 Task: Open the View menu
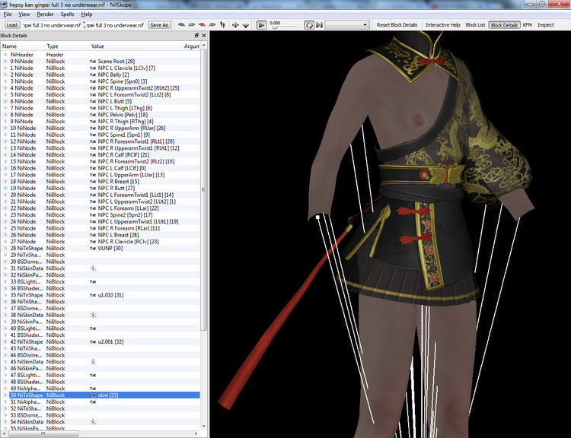click(x=24, y=14)
